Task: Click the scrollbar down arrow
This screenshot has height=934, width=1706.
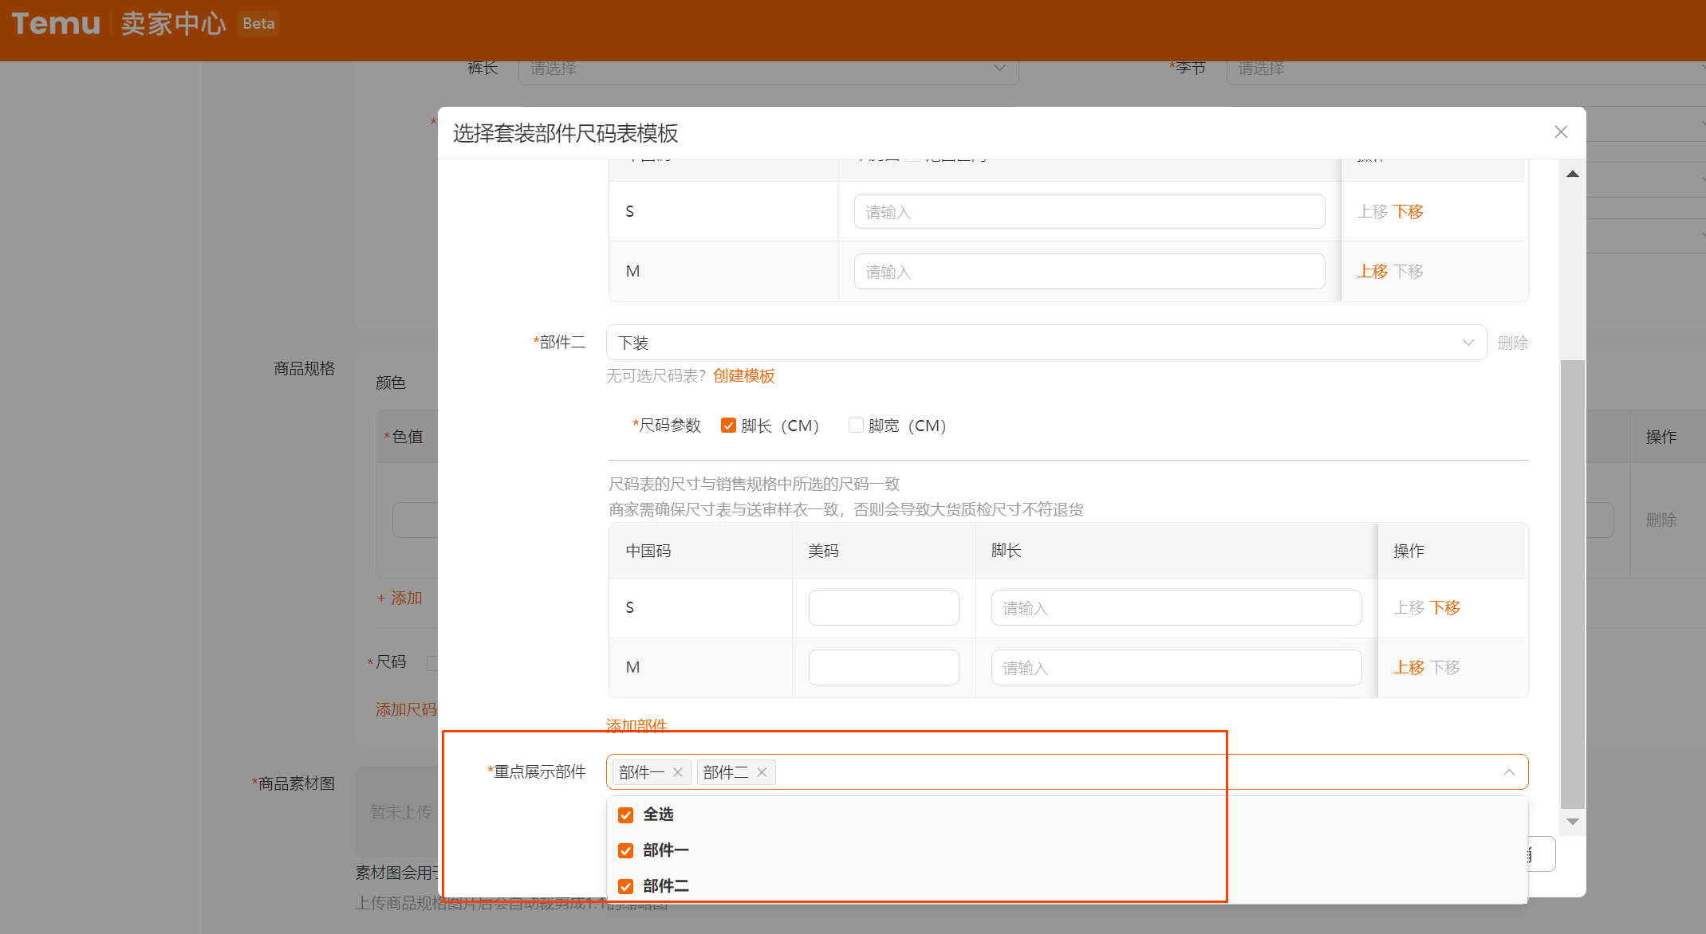Action: pos(1572,821)
